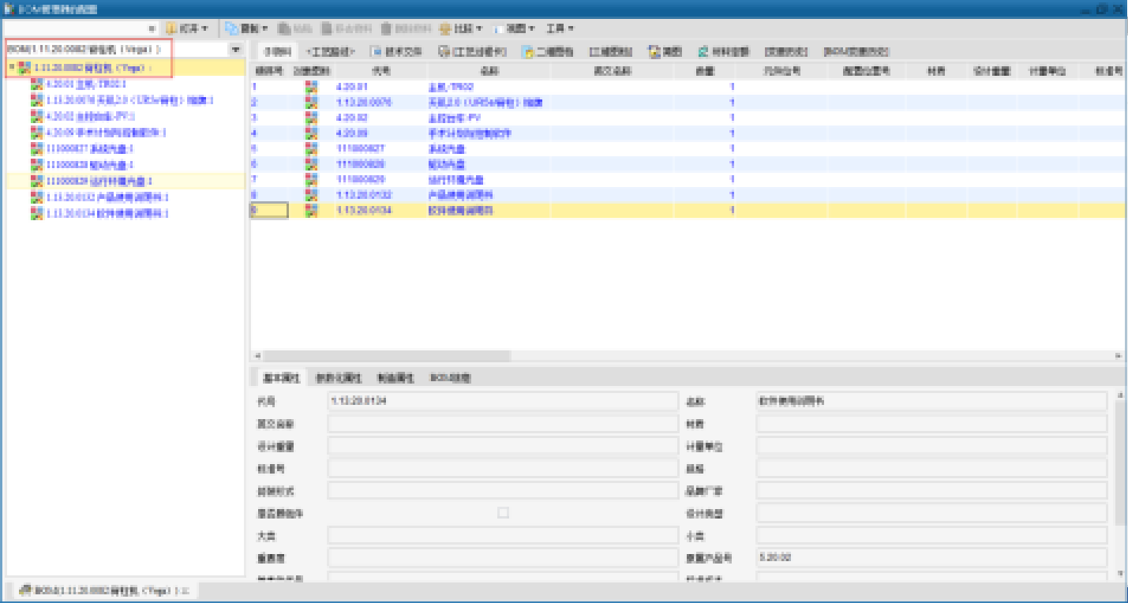Toggle the checkbox in the basic properties form

pyautogui.click(x=503, y=513)
